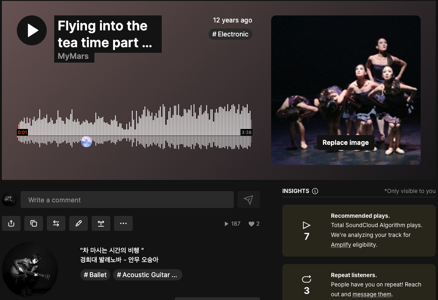Follow the Amplify eligibility link
Viewport: 438px width, 300px height.
[x=341, y=245]
